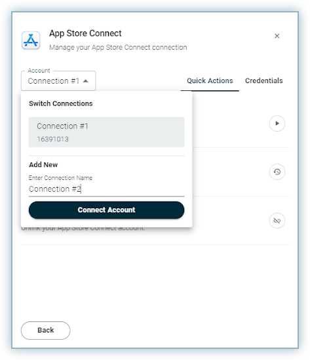Go back with the Back button
310x360 pixels.
coord(45,331)
